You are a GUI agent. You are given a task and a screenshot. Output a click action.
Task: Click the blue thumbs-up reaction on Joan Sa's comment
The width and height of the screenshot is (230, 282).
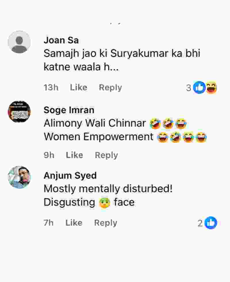pos(199,87)
